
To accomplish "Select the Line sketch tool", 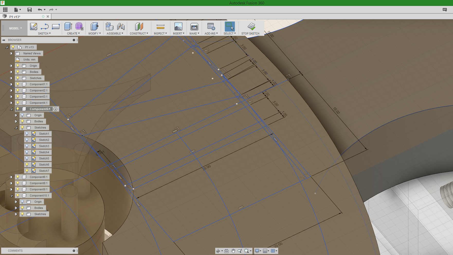I will (45, 27).
